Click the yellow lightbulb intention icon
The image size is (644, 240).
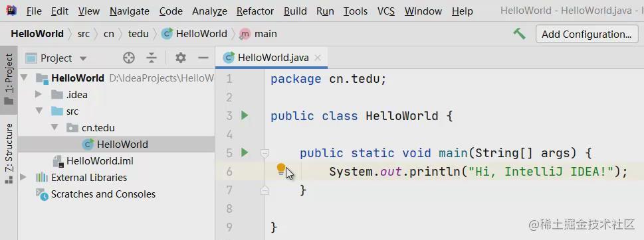281,169
